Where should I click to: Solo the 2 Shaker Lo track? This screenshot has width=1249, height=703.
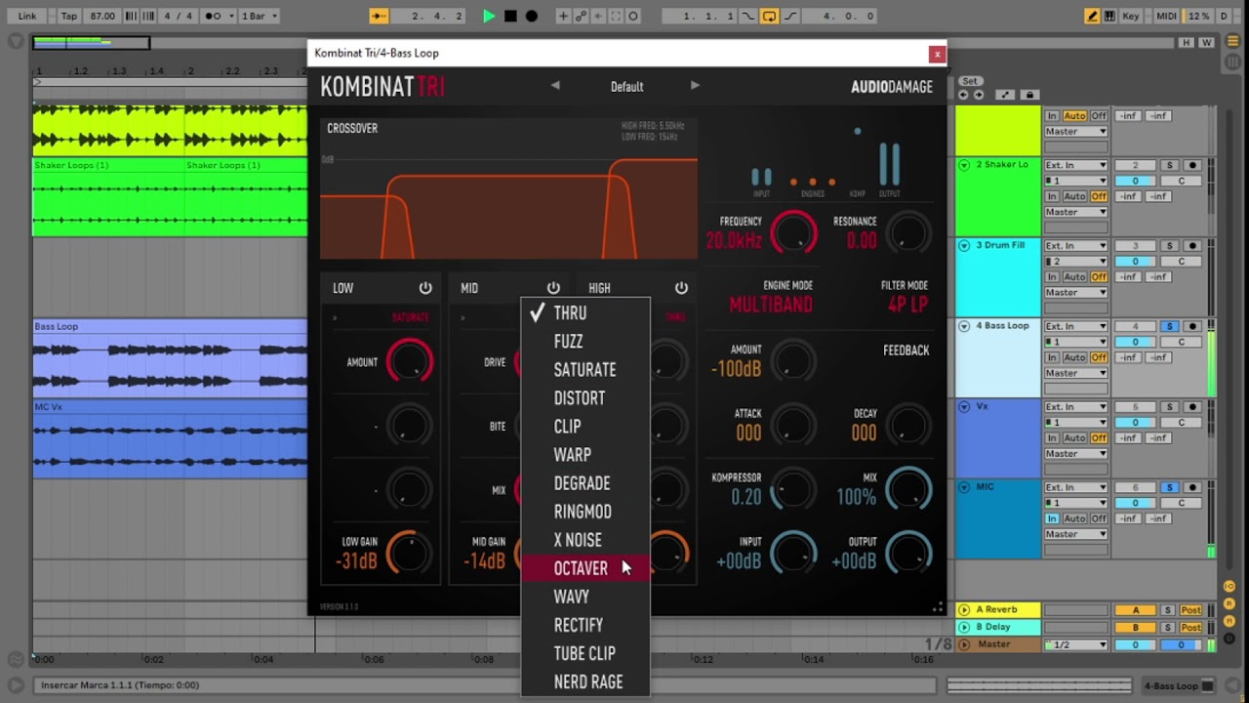[1170, 165]
